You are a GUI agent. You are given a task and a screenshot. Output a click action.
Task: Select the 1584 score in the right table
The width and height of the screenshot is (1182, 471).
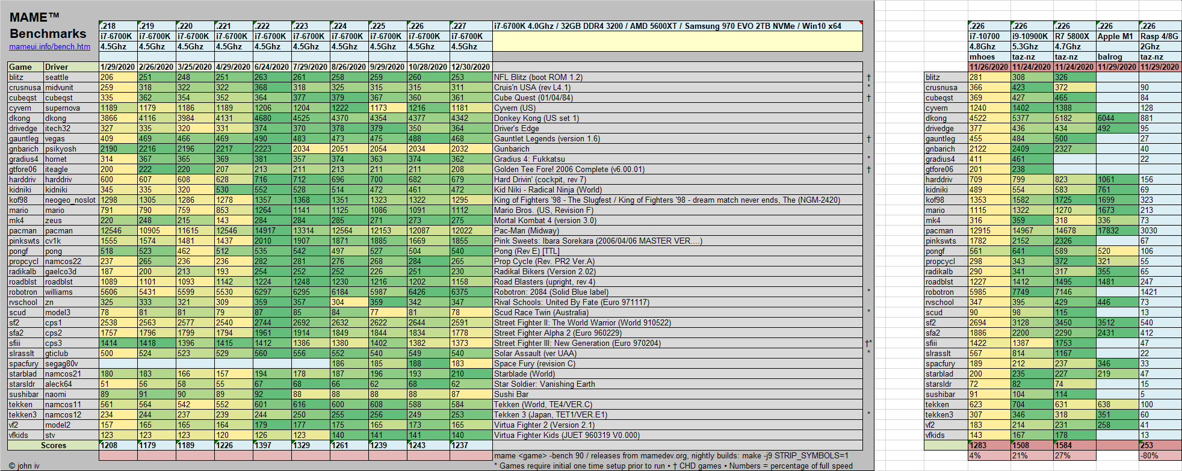(x=1074, y=445)
